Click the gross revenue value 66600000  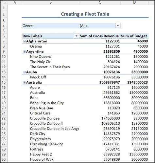(x=112, y=98)
